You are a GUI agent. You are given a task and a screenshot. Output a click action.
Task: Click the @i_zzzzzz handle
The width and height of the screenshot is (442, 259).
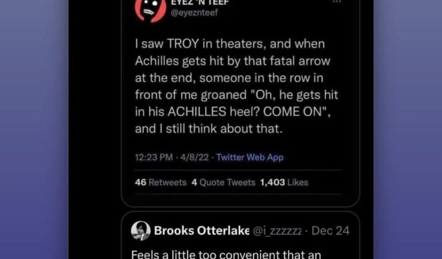[277, 231]
